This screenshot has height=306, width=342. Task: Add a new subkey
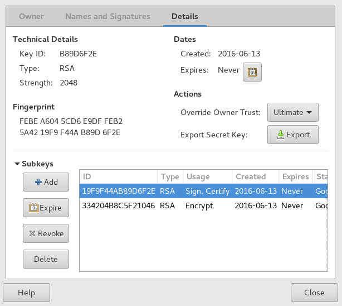point(46,182)
